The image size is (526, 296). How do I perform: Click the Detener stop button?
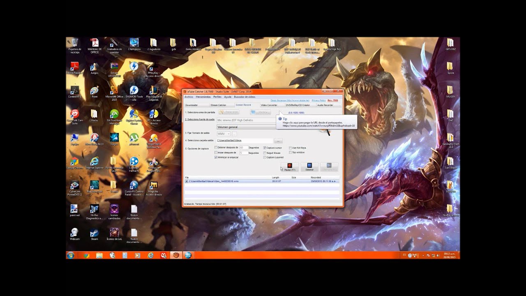tap(309, 167)
